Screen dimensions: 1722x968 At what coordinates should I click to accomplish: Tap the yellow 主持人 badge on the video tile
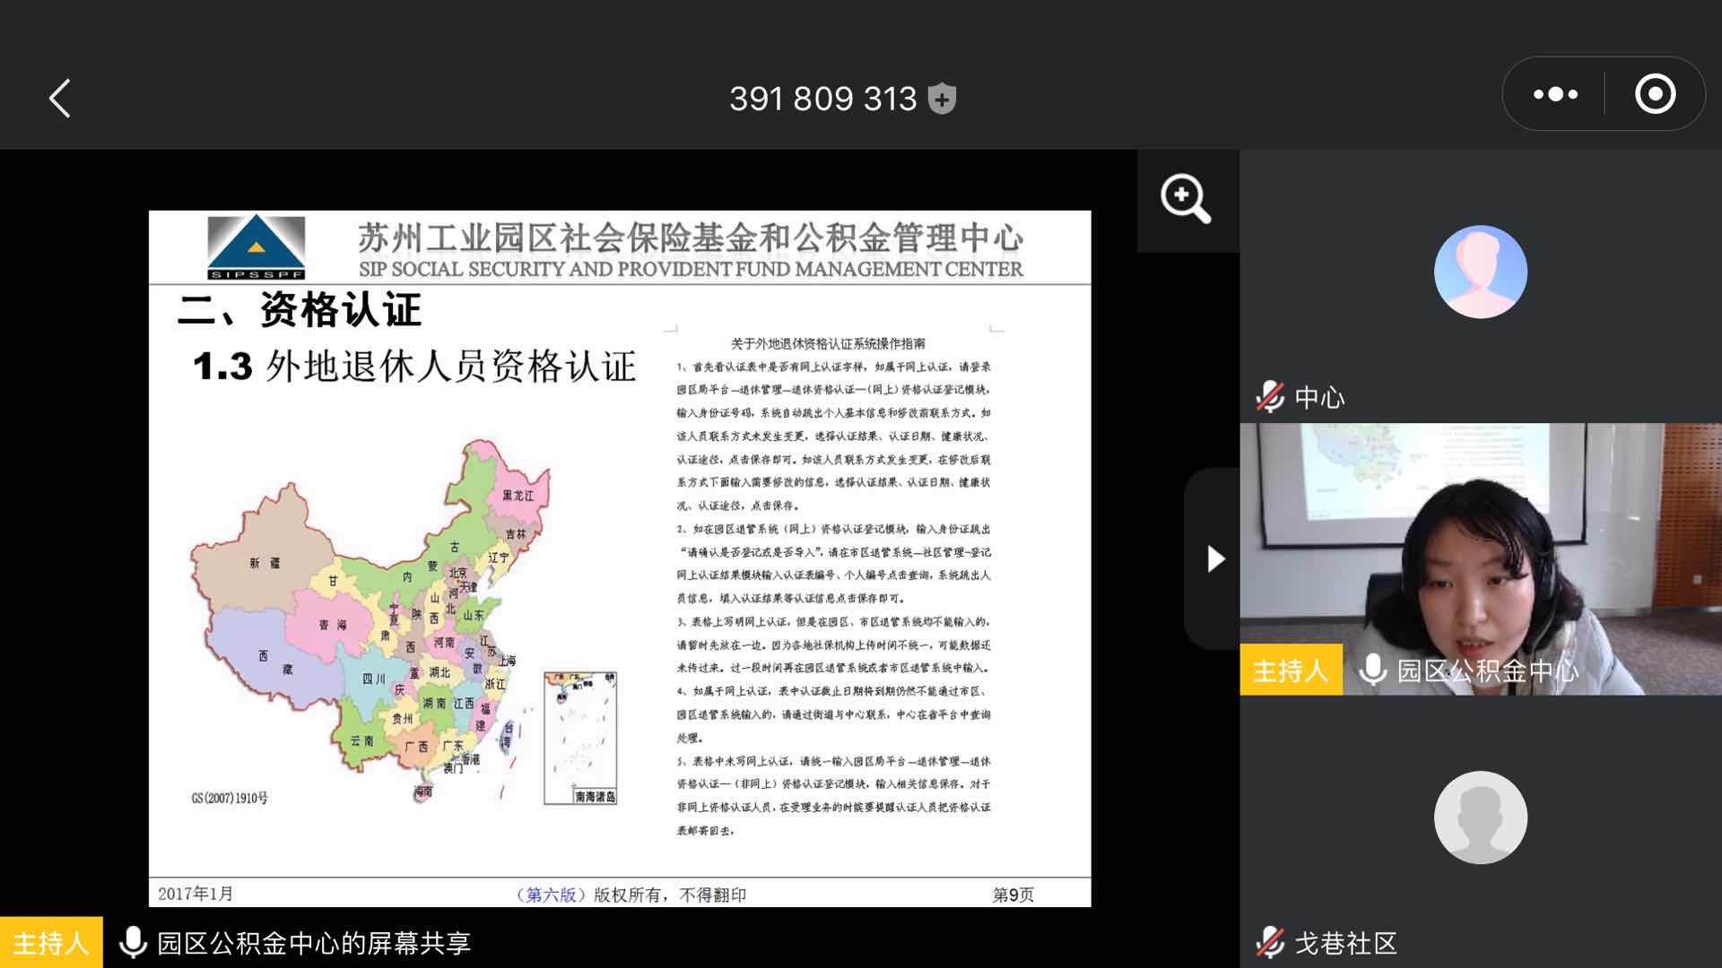click(x=1291, y=670)
